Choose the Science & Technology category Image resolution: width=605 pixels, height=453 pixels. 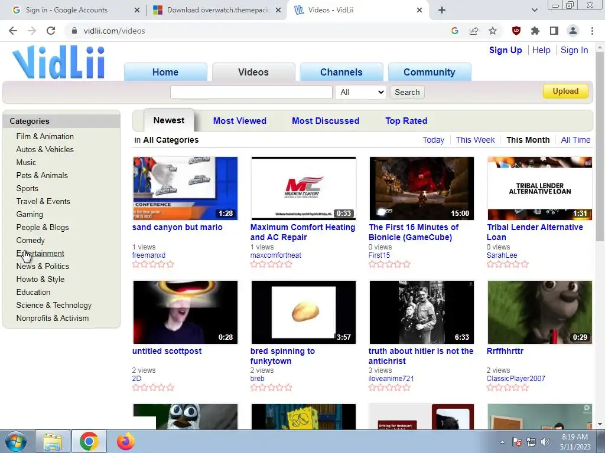point(54,305)
